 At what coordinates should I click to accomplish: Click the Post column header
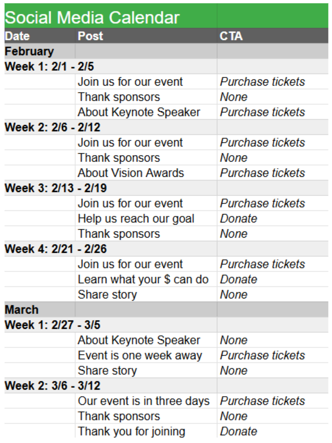coord(146,36)
